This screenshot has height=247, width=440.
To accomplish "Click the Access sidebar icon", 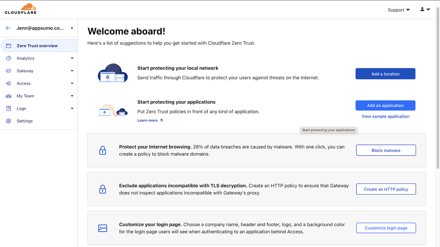I will pos(9,83).
